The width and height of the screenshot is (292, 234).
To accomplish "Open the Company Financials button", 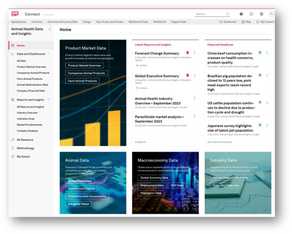I will point(226,186).
